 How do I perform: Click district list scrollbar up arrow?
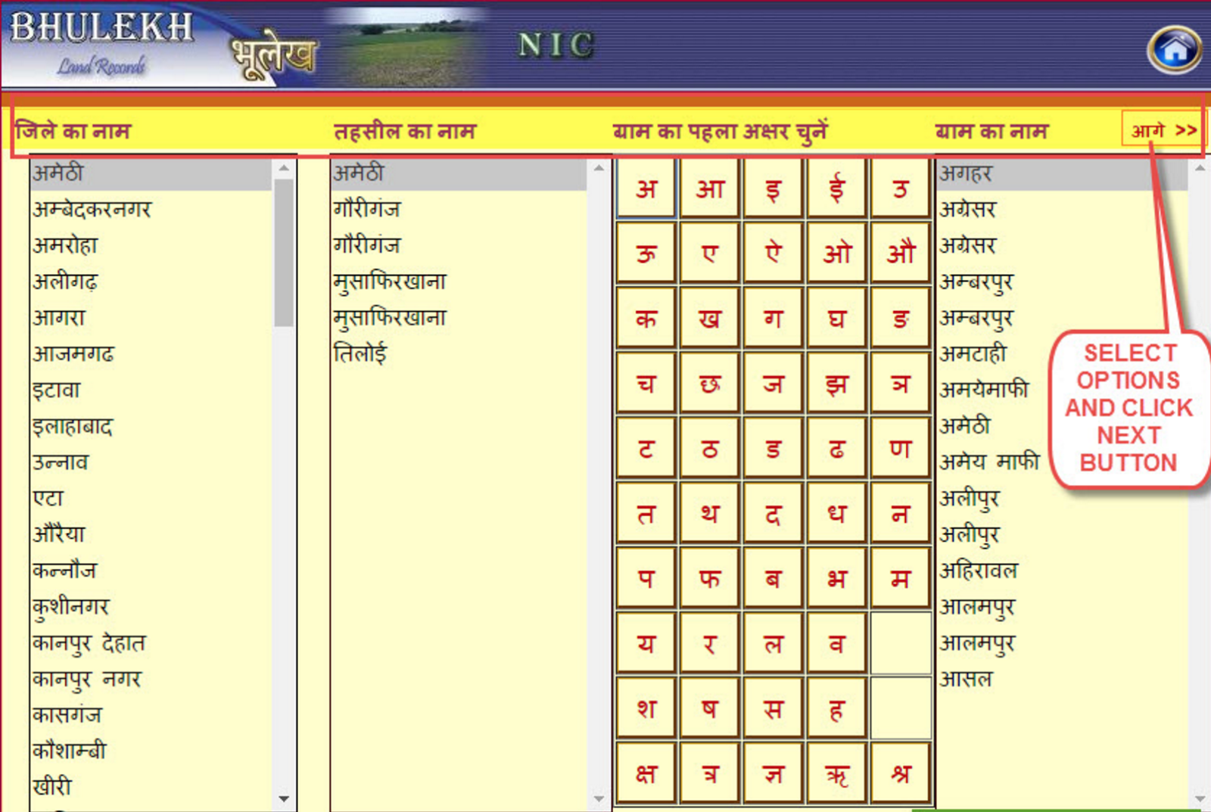click(x=284, y=168)
